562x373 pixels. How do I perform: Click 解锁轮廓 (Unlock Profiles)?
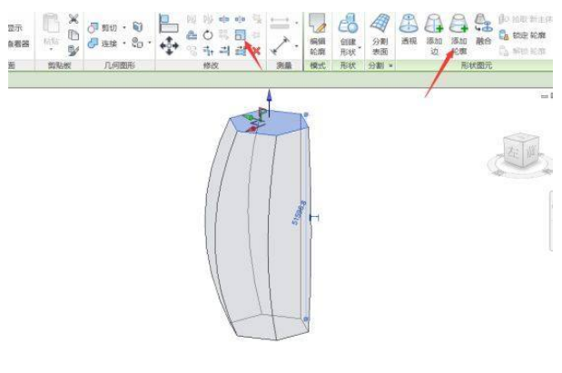pyautogui.click(x=521, y=50)
